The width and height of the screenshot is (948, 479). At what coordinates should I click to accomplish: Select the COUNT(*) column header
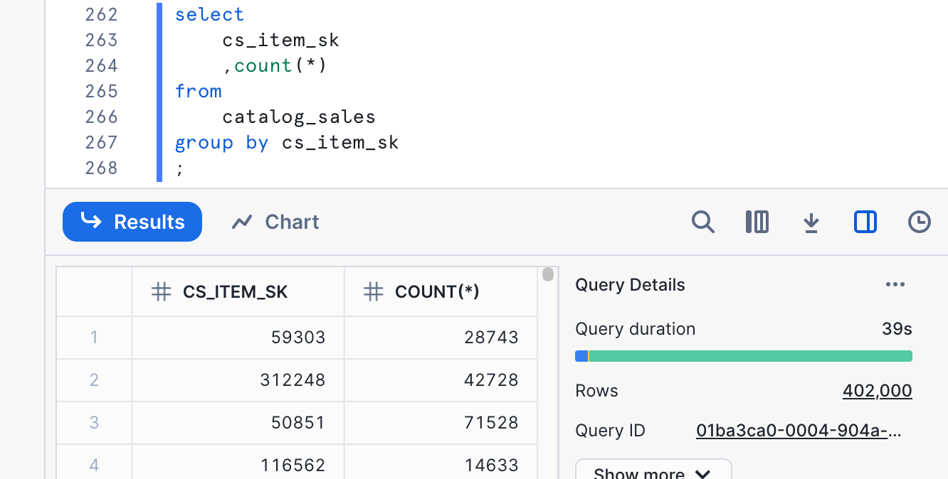(437, 292)
